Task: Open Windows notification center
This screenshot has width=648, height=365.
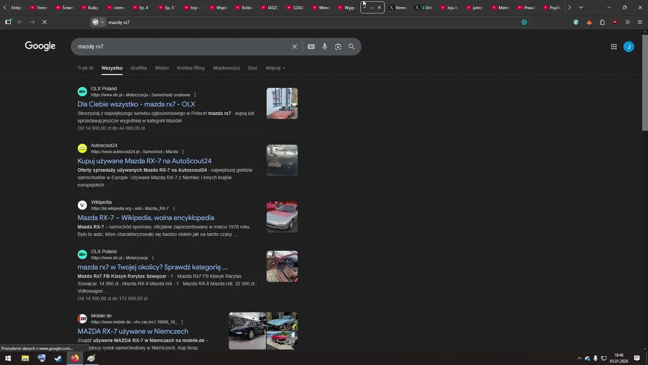Action: pyautogui.click(x=637, y=358)
